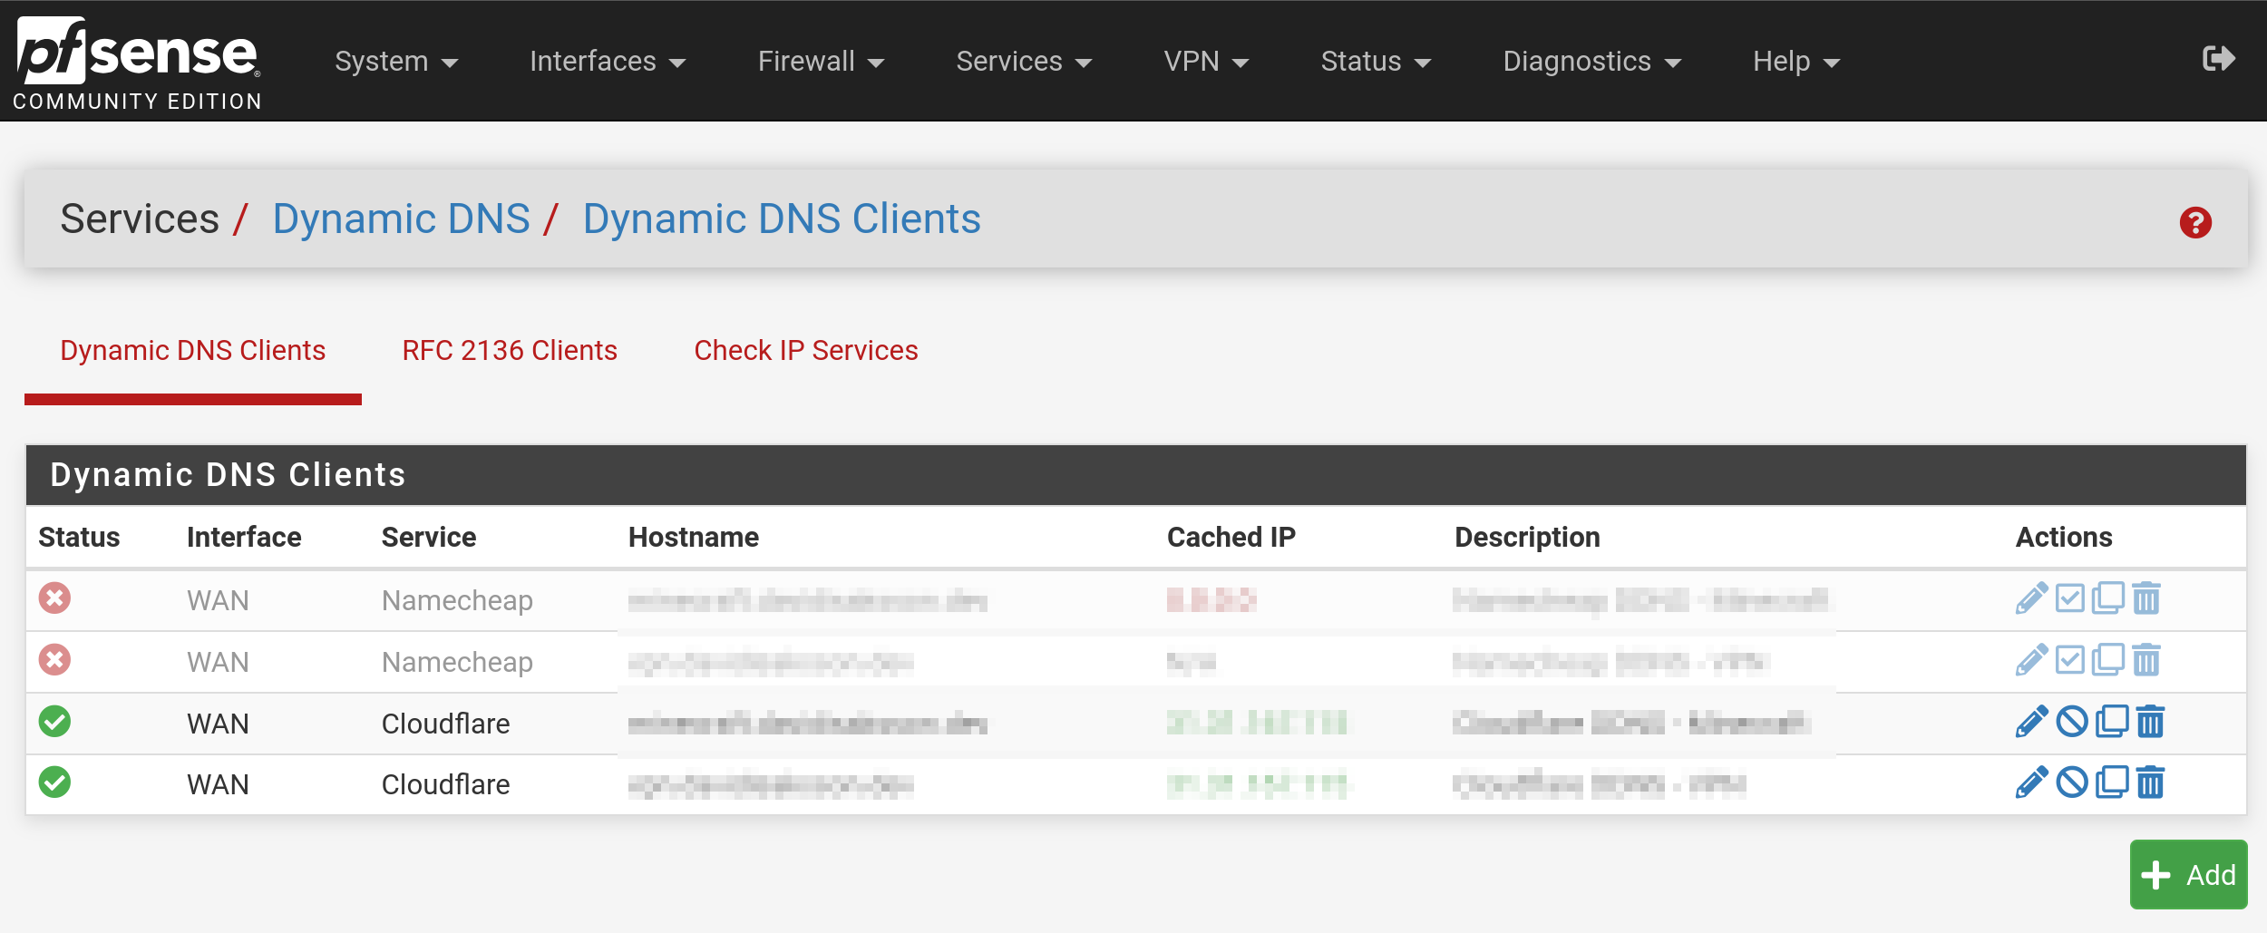This screenshot has height=933, width=2267.
Task: Click the green Add button
Action: tap(2188, 875)
